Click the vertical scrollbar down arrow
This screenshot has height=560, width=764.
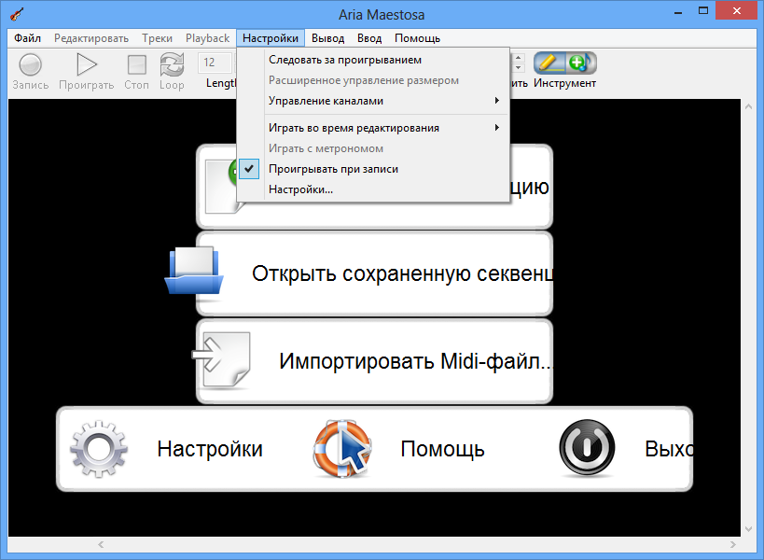[748, 529]
